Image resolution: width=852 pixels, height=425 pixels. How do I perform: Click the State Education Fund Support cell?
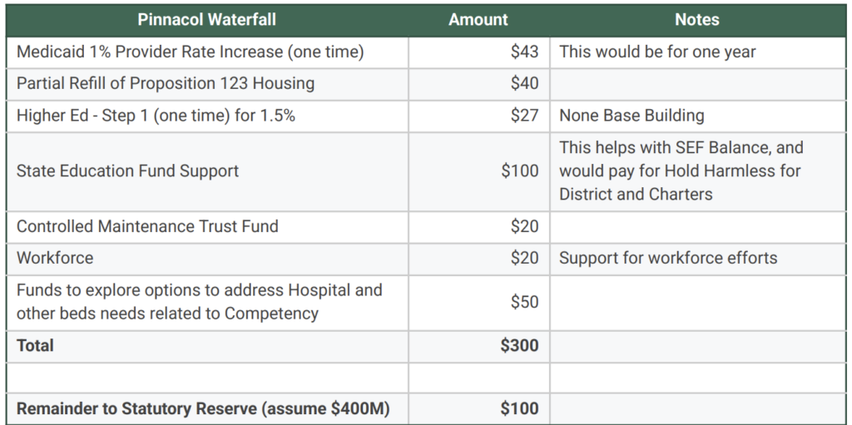coord(127,171)
